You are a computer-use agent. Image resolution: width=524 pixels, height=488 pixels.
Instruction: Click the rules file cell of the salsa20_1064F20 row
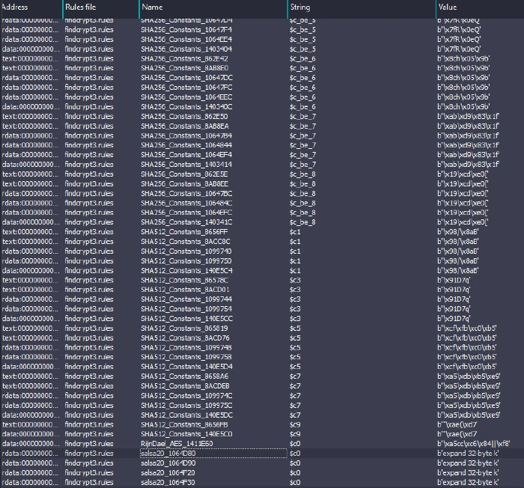[89, 473]
